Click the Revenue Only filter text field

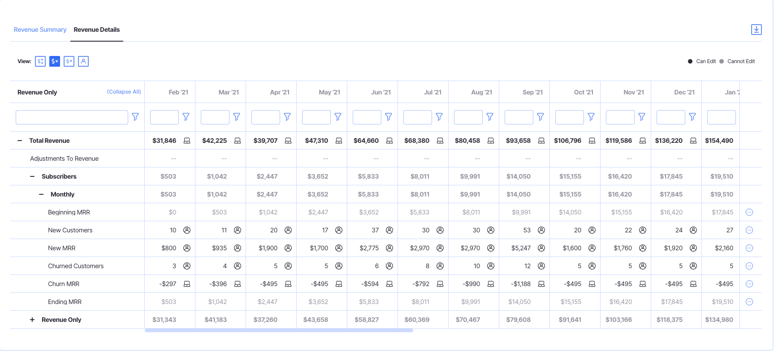coord(72,117)
